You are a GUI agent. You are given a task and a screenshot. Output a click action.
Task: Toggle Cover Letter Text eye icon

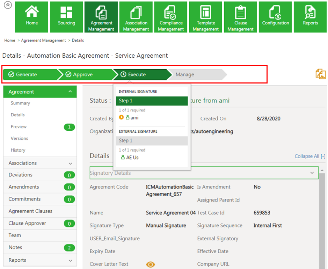(150, 264)
